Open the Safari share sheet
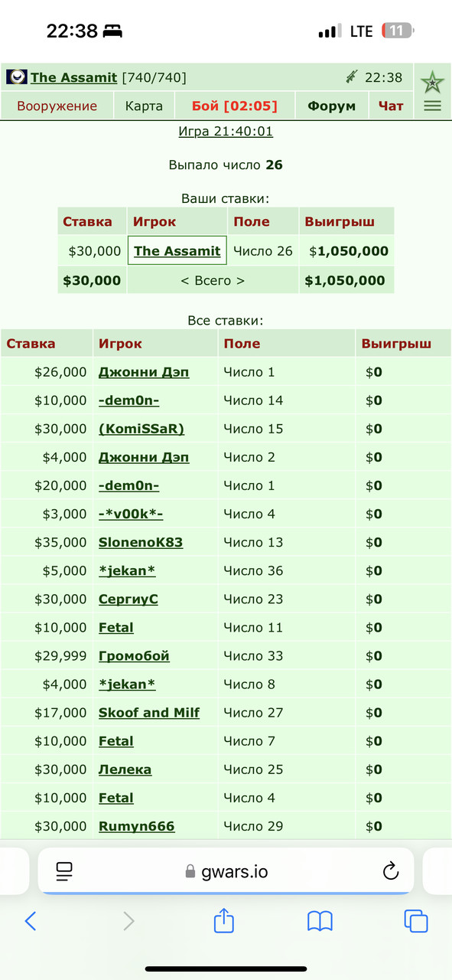The image size is (452, 980). [223, 920]
